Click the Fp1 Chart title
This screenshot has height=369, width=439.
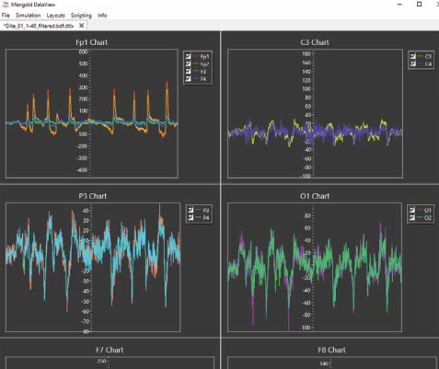click(x=91, y=42)
